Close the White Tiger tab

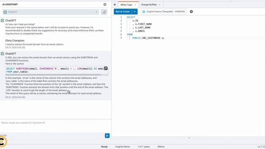(x=135, y=5)
